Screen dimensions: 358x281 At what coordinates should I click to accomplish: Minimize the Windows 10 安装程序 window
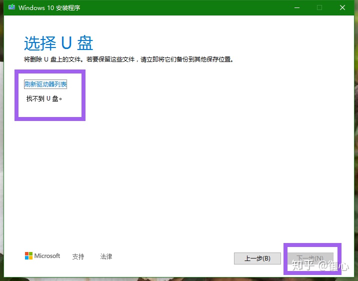tap(297, 8)
